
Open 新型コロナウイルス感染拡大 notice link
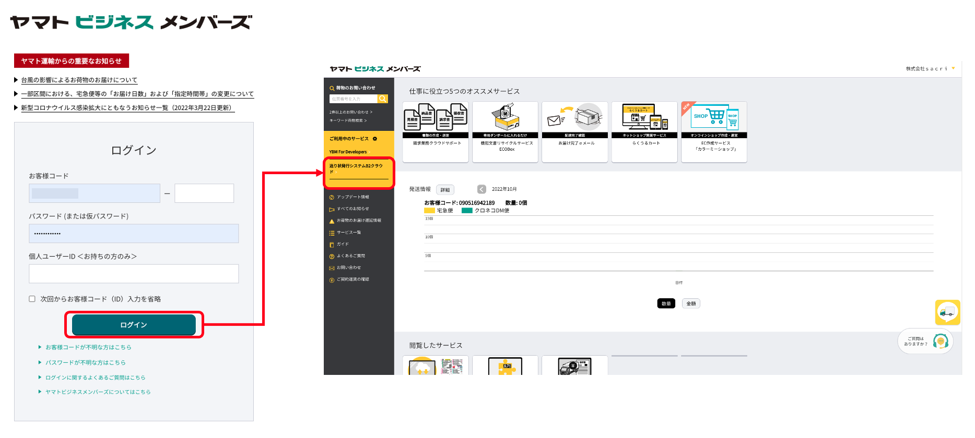pos(127,108)
